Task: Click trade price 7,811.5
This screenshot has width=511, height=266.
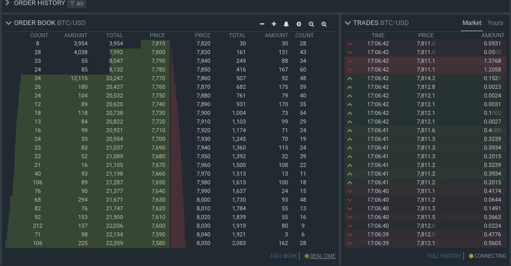Action: 426,217
